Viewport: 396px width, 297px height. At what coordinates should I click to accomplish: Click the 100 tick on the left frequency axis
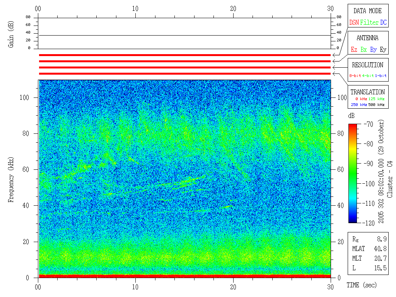24,97
